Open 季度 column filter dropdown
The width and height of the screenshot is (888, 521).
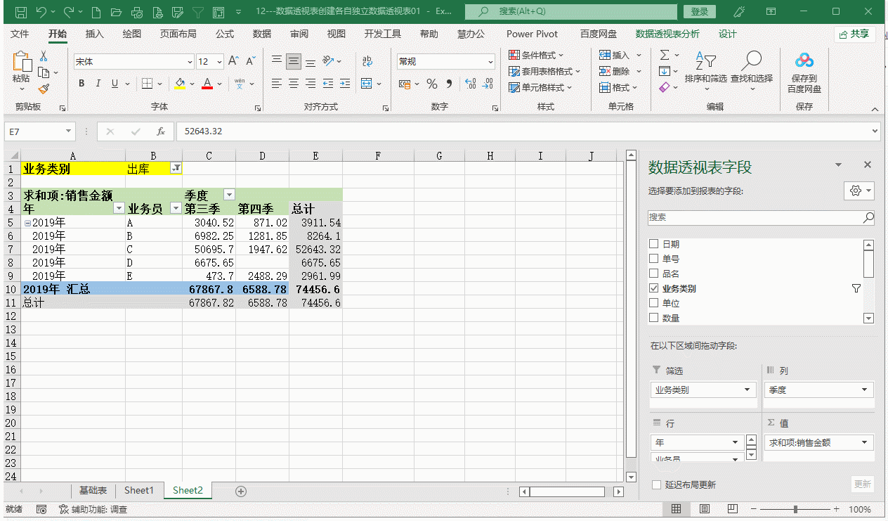click(229, 195)
